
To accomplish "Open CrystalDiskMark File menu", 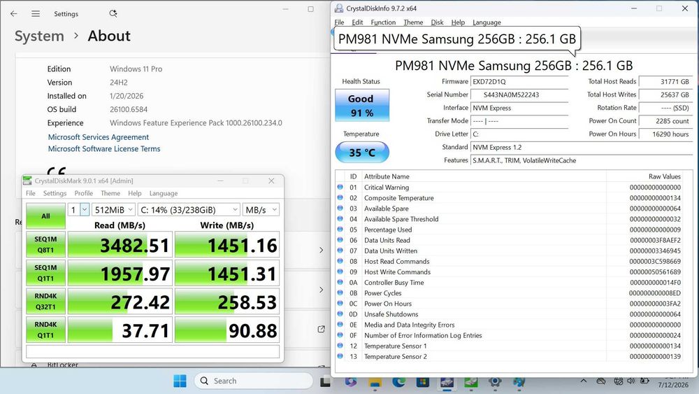I will click(x=30, y=193).
